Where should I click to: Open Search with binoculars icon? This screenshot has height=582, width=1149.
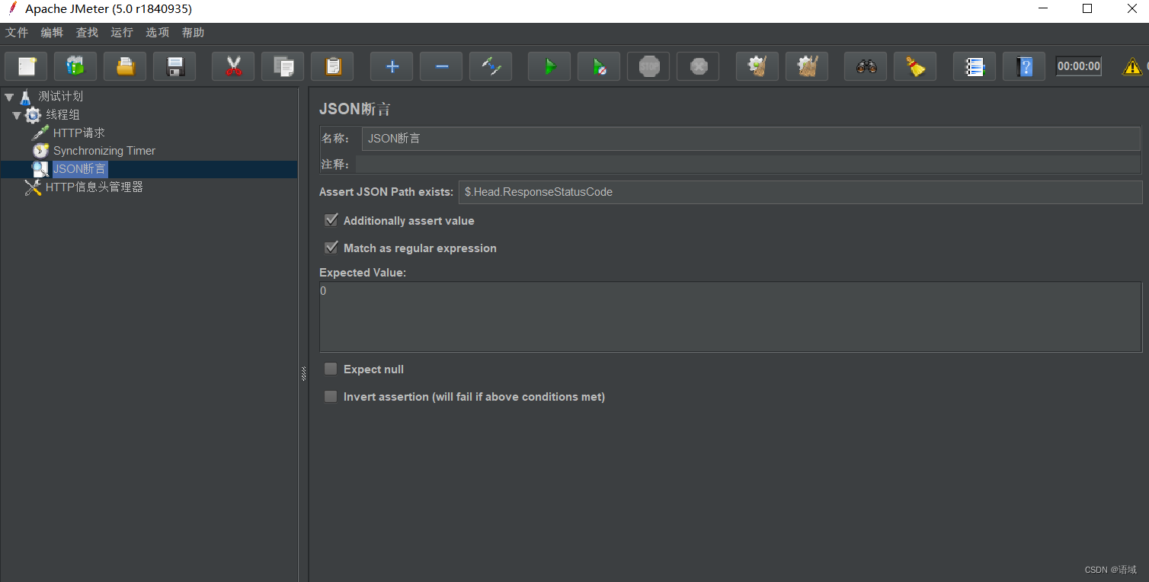coord(866,66)
